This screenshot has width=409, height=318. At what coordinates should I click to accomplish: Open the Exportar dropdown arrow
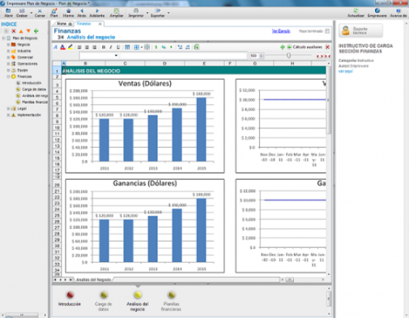pyautogui.click(x=168, y=12)
